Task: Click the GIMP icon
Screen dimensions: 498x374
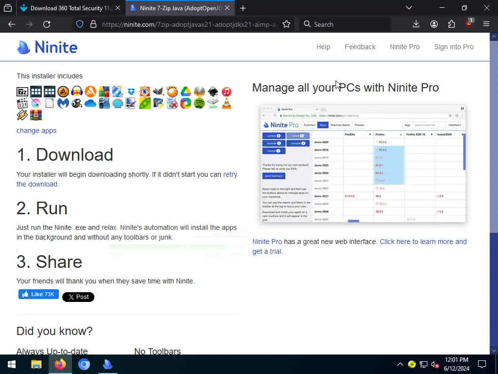Action: coord(159,92)
